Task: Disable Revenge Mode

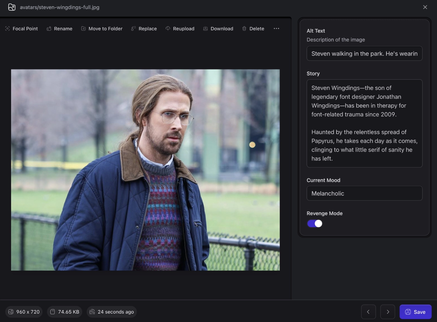Action: pos(314,223)
